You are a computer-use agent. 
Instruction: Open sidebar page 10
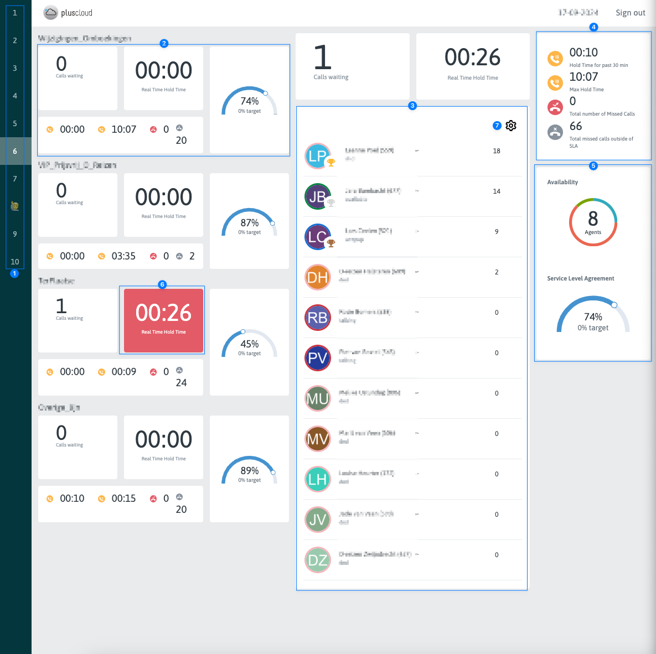[15, 262]
